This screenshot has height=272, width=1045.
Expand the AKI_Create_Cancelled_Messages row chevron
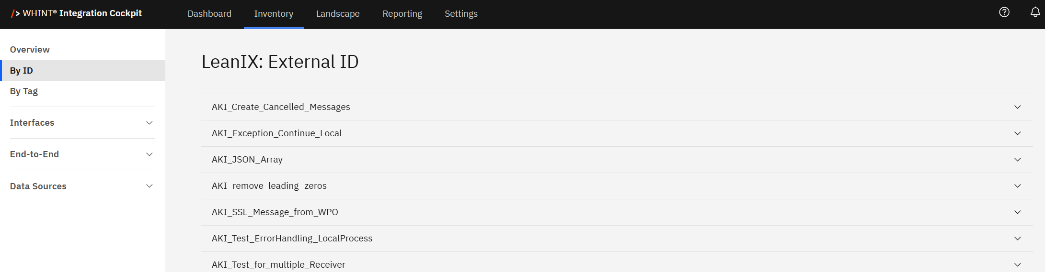1018,107
